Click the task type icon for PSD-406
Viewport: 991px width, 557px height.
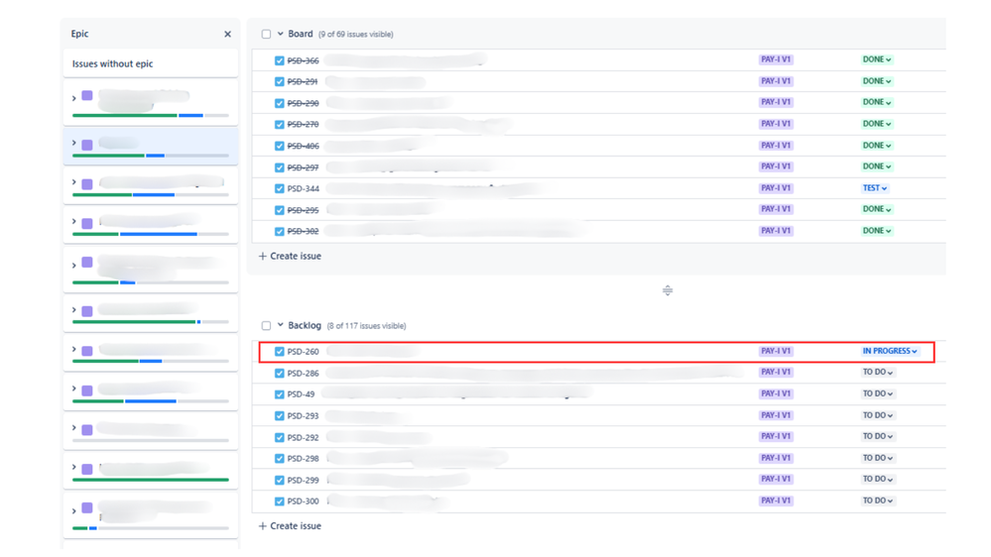(x=280, y=146)
